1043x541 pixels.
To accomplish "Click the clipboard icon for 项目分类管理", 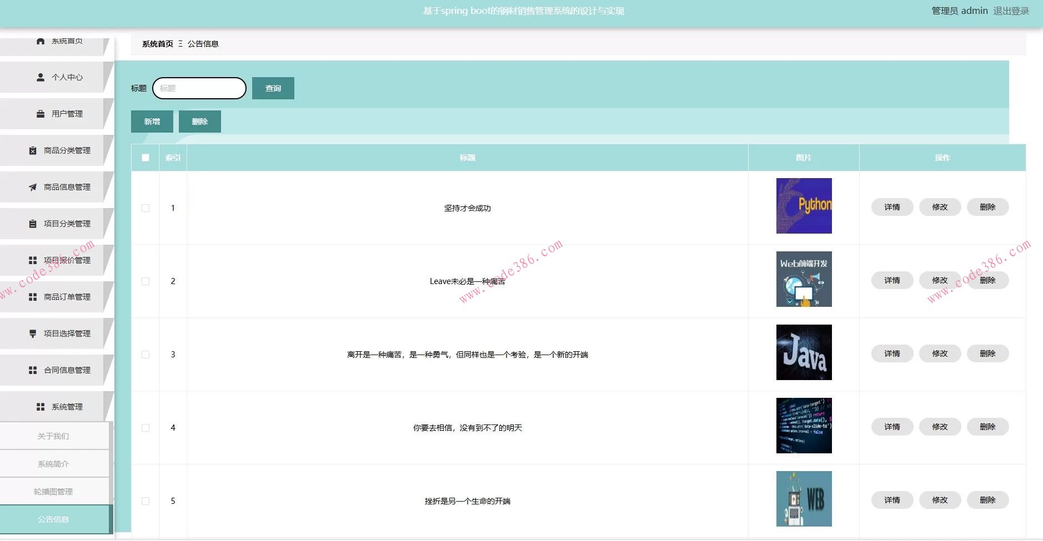I will 33,224.
